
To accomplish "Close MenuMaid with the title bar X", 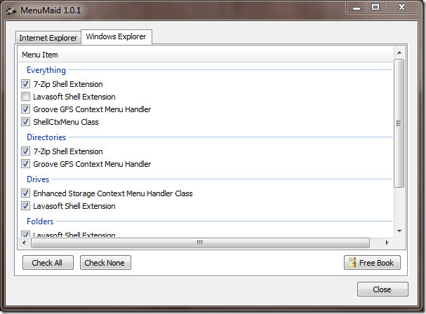I will 401,7.
